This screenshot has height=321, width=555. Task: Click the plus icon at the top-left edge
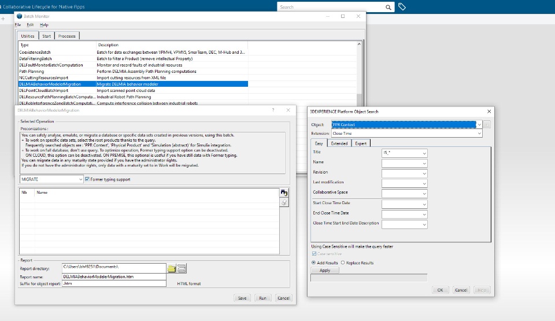coord(3,19)
